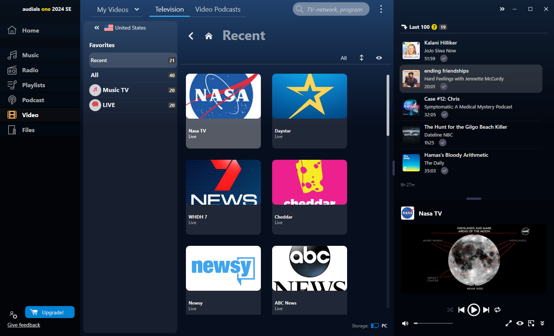The image size is (554, 336).
Task: Switch to the Television tab
Action: [169, 9]
